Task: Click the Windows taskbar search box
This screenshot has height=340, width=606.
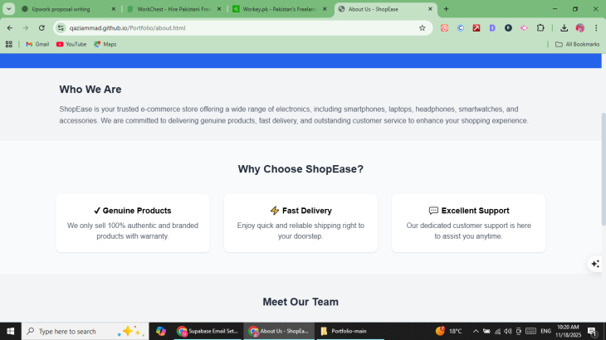Action: [x=83, y=331]
